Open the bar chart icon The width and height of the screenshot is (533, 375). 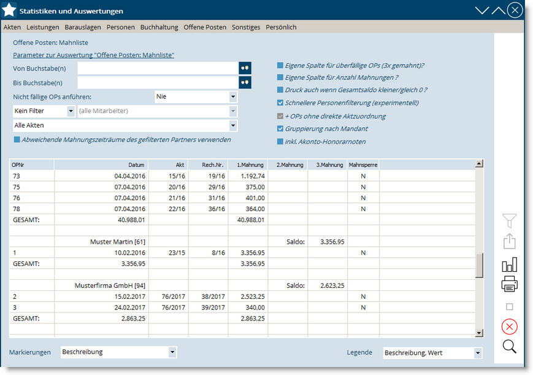tap(509, 265)
